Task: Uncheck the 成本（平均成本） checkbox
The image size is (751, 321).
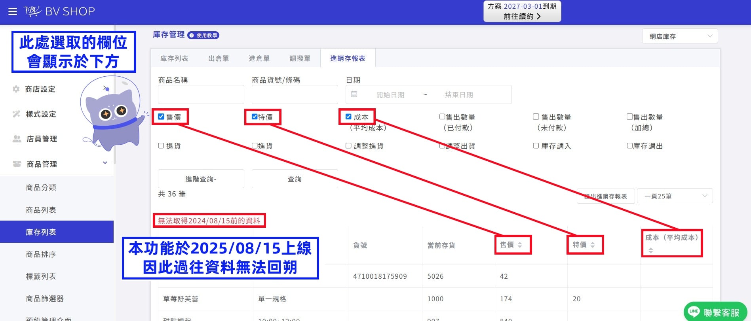Action: click(348, 117)
